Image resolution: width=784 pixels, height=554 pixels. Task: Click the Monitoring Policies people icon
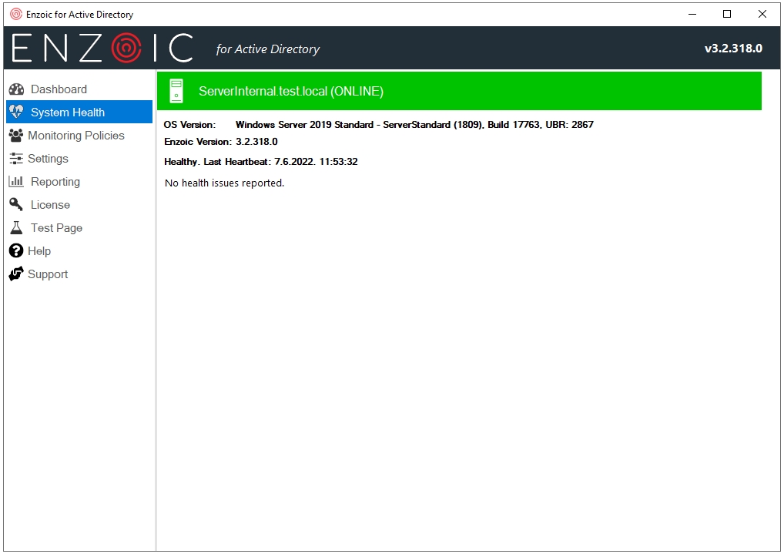pos(15,136)
